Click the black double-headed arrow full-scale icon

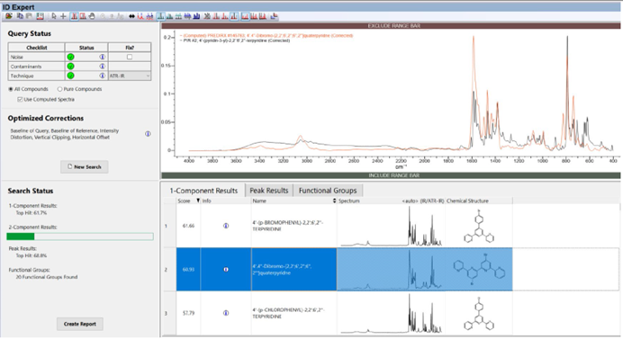click(x=132, y=16)
